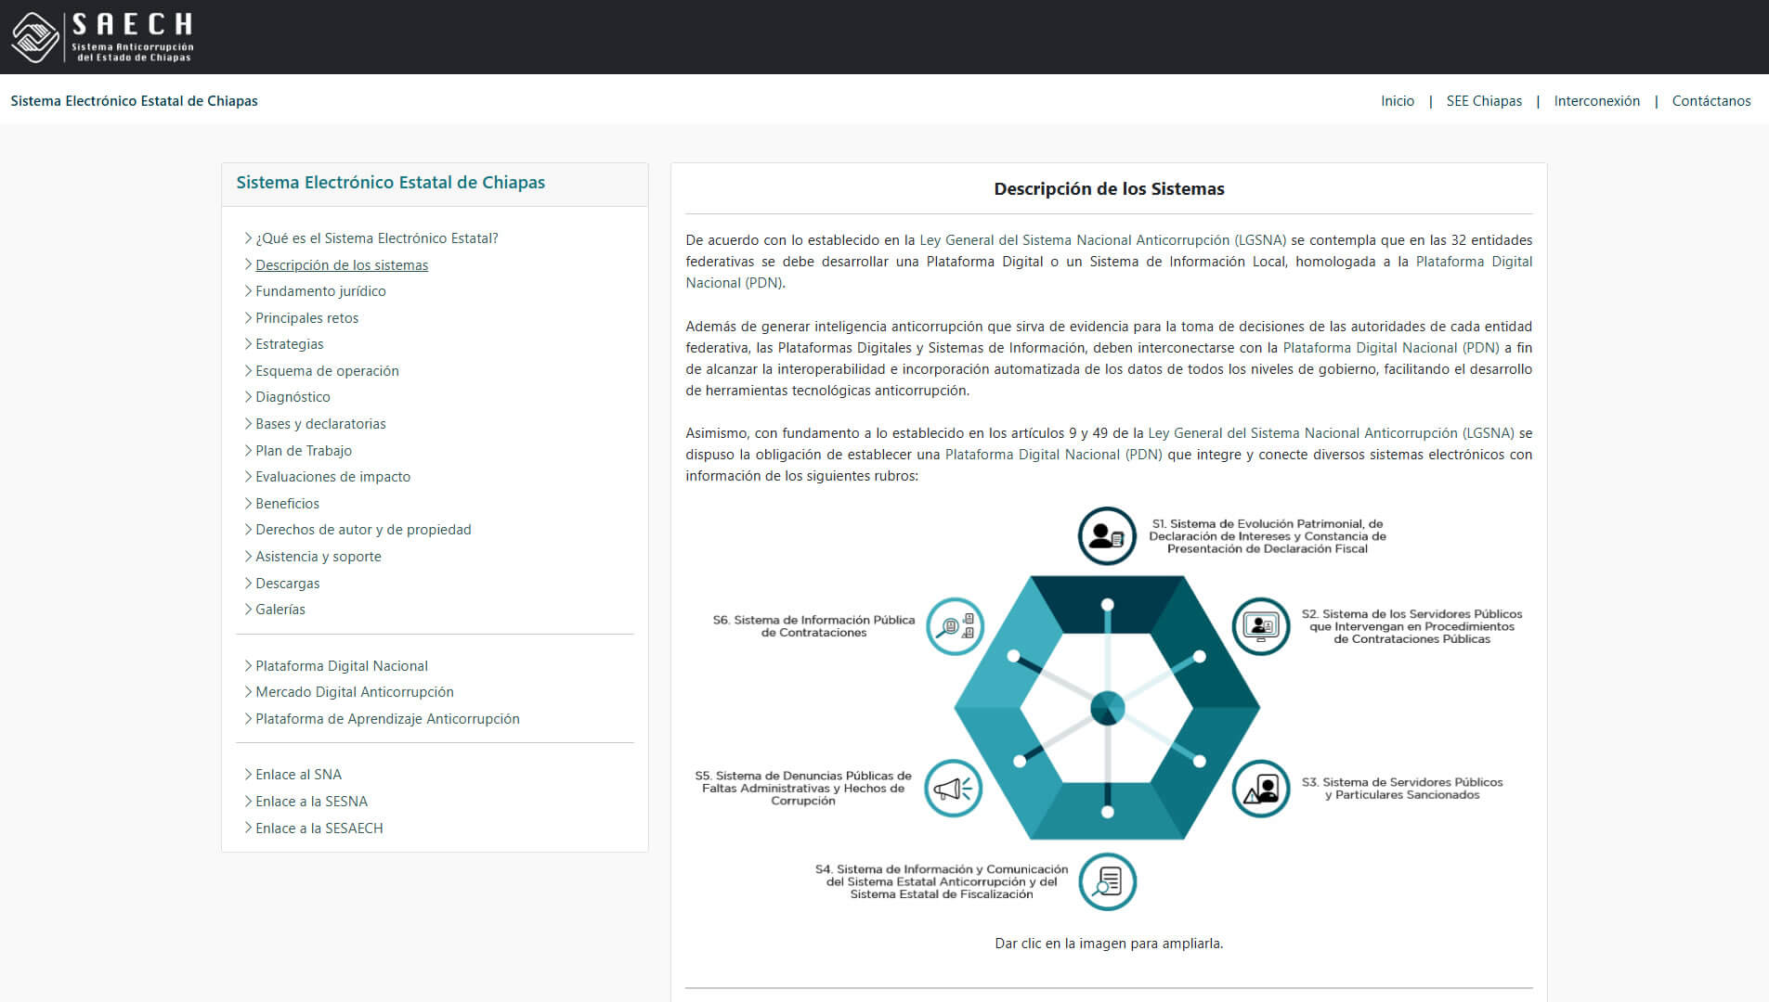Open Asistencia y soporte link
This screenshot has height=1002, width=1769.
pyautogui.click(x=319, y=557)
